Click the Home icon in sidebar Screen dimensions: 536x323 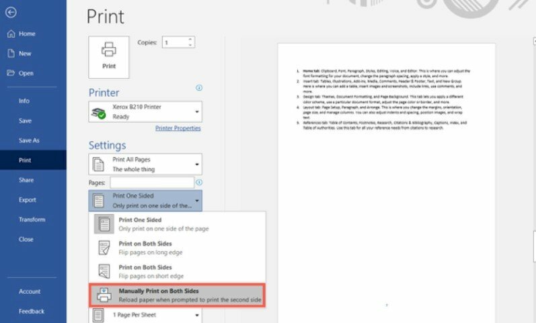tap(11, 34)
